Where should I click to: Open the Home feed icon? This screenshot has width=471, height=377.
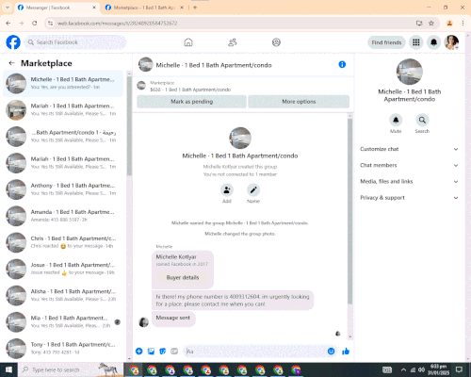(188, 42)
